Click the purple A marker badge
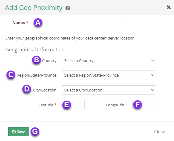The image size is (174, 141). [38, 22]
